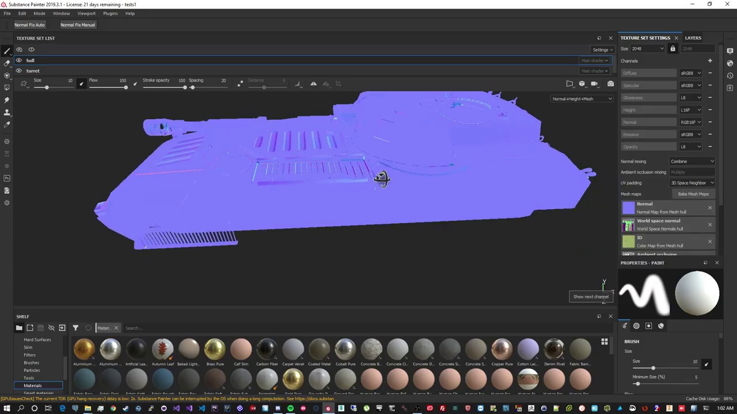This screenshot has height=414, width=737.
Task: Select Brushes category in shelf
Action: point(31,363)
